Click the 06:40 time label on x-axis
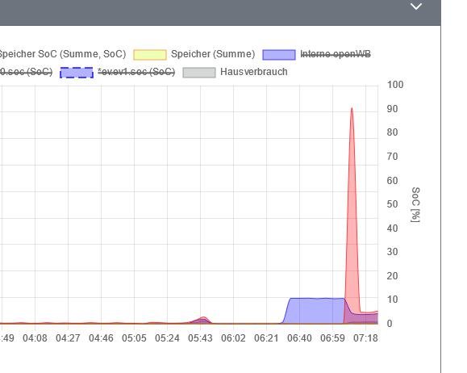This screenshot has height=373, width=467. pyautogui.click(x=299, y=338)
